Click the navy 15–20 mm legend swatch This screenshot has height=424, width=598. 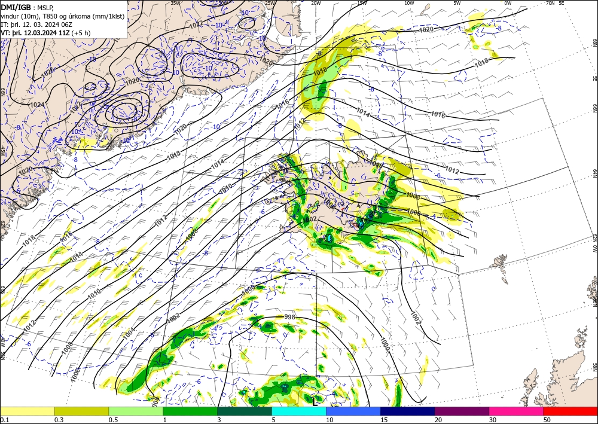(x=408, y=411)
